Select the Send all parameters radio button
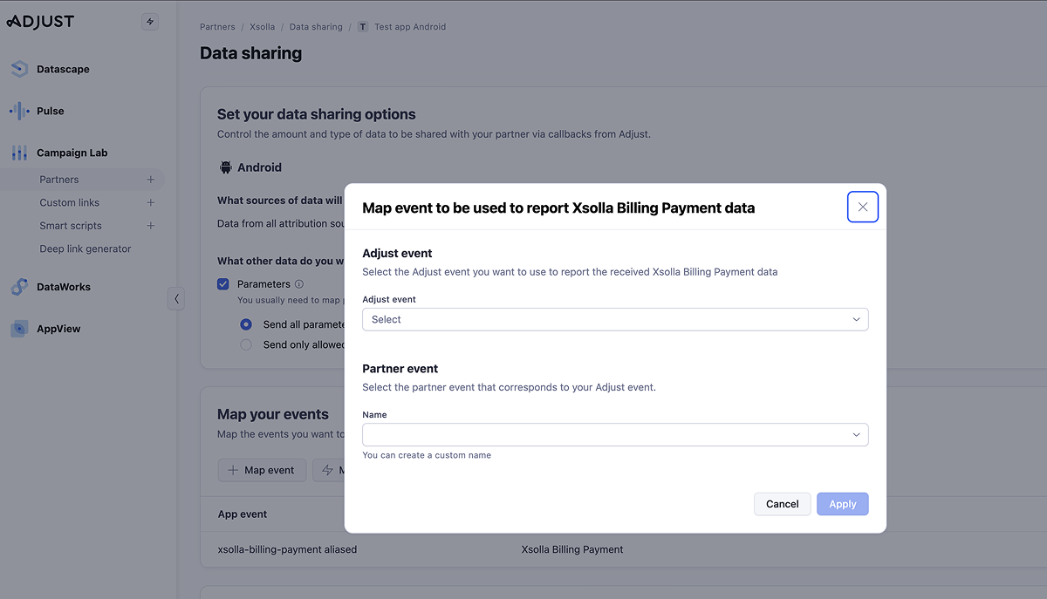1047x599 pixels. coord(246,324)
